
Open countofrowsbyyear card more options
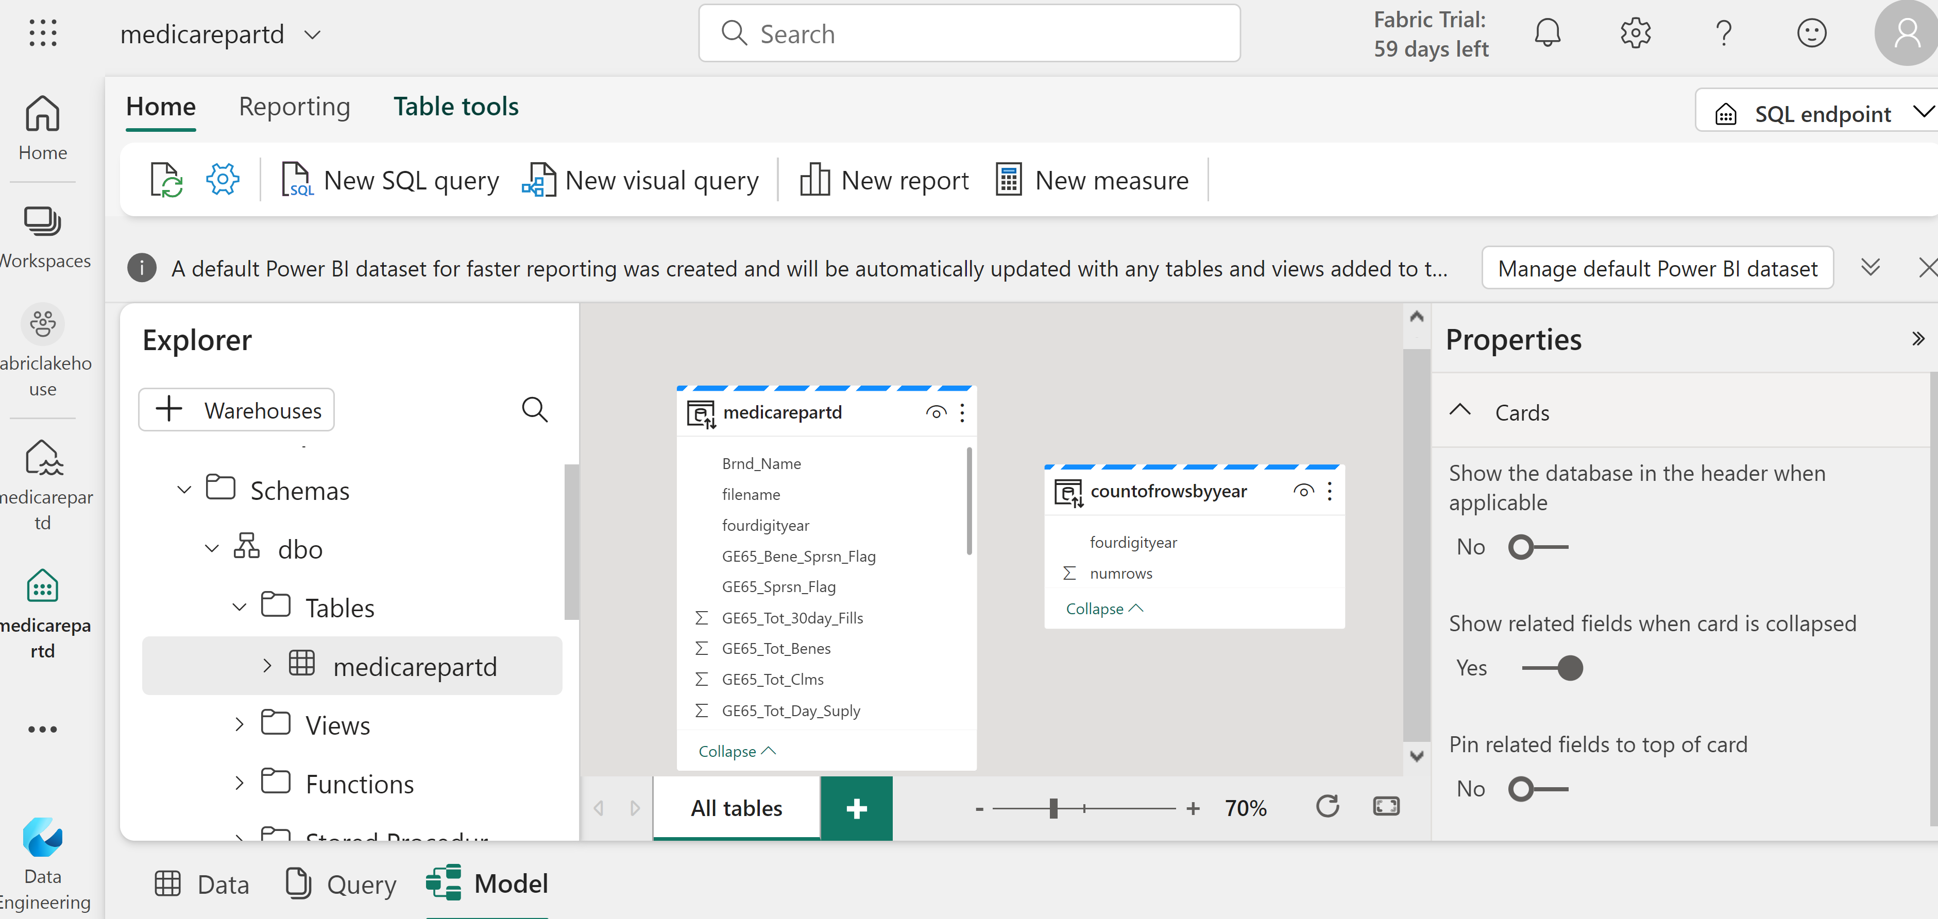coord(1330,492)
